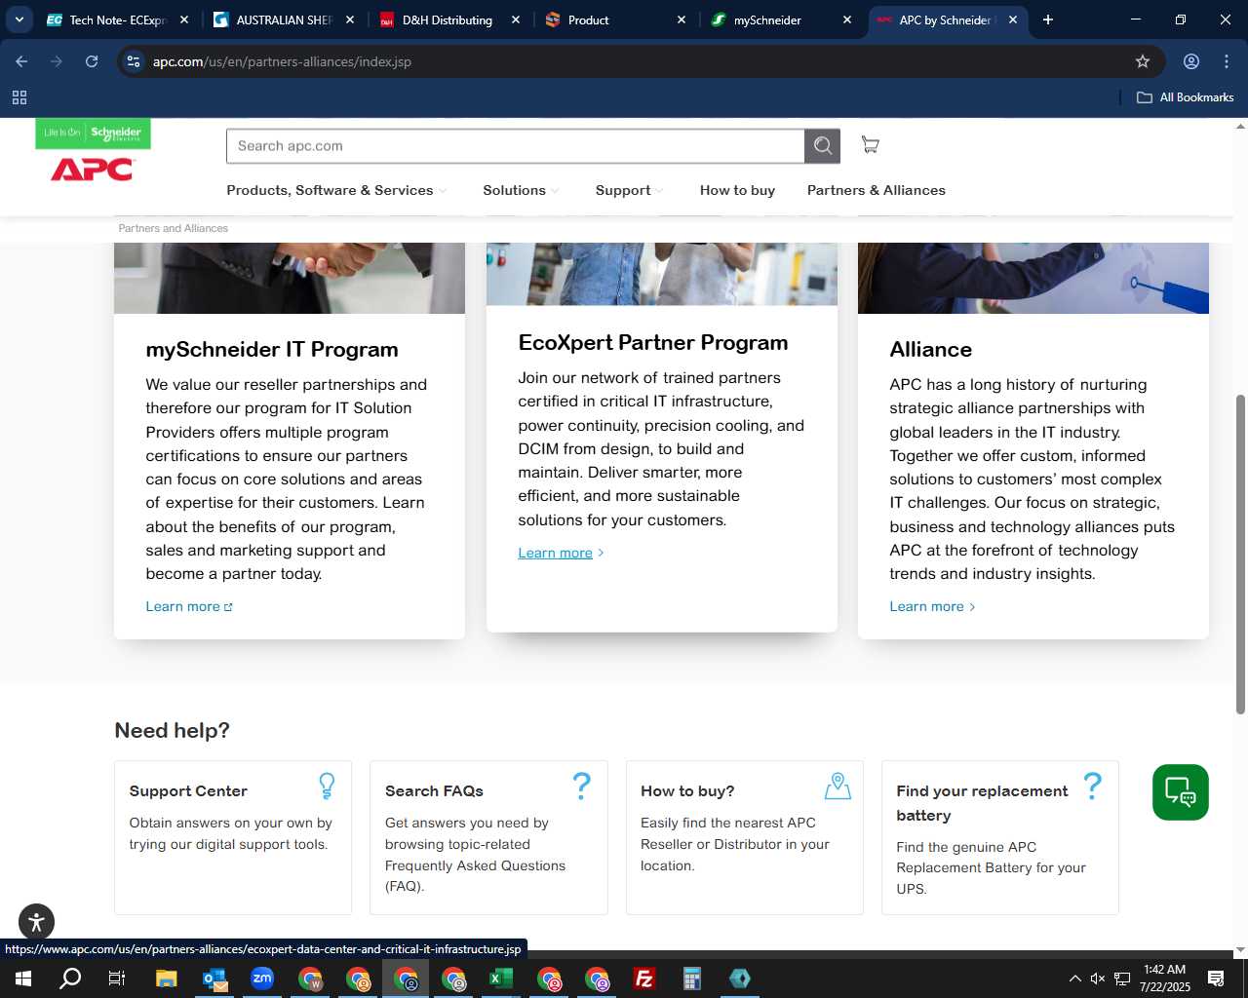Image resolution: width=1248 pixels, height=998 pixels.
Task: Go forward using the browser forward arrow
Action: click(57, 61)
